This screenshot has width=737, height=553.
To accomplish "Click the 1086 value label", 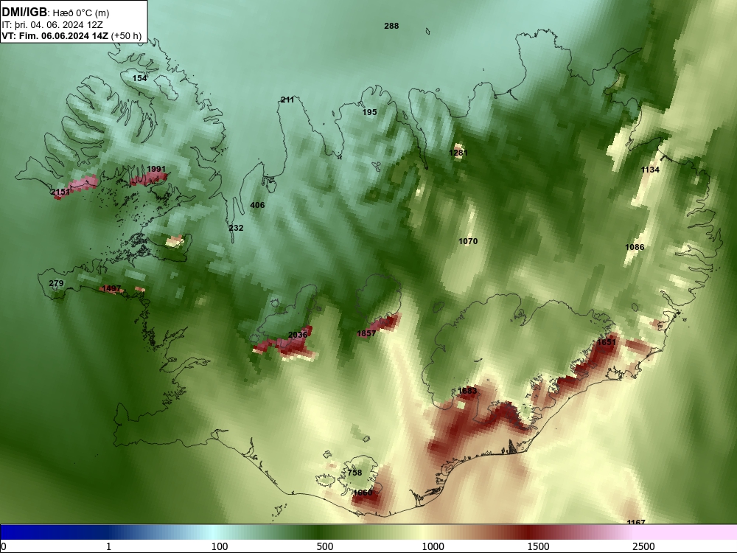I will pos(635,247).
